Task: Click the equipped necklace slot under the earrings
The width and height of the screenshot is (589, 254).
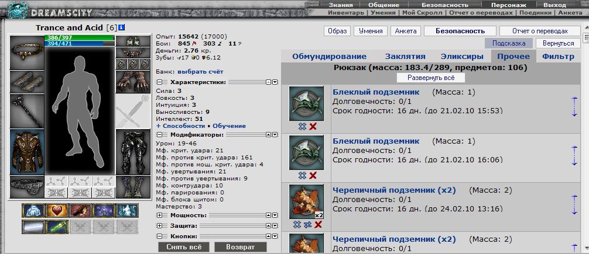Action: point(133,53)
